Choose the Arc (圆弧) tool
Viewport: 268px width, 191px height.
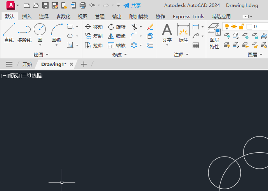56,33
